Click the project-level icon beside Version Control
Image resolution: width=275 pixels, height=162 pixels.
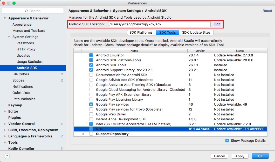point(62,124)
